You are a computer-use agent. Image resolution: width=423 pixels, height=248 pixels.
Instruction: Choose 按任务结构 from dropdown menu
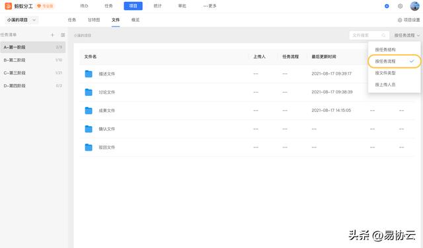coord(394,50)
